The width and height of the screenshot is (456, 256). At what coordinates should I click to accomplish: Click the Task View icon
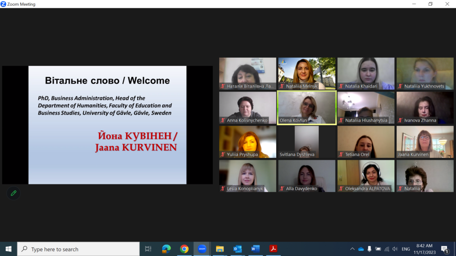pos(148,249)
